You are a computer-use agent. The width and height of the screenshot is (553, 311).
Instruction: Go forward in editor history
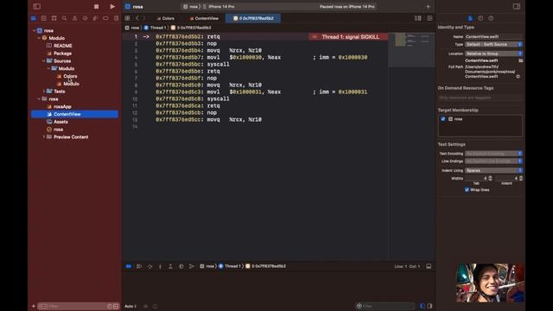144,18
